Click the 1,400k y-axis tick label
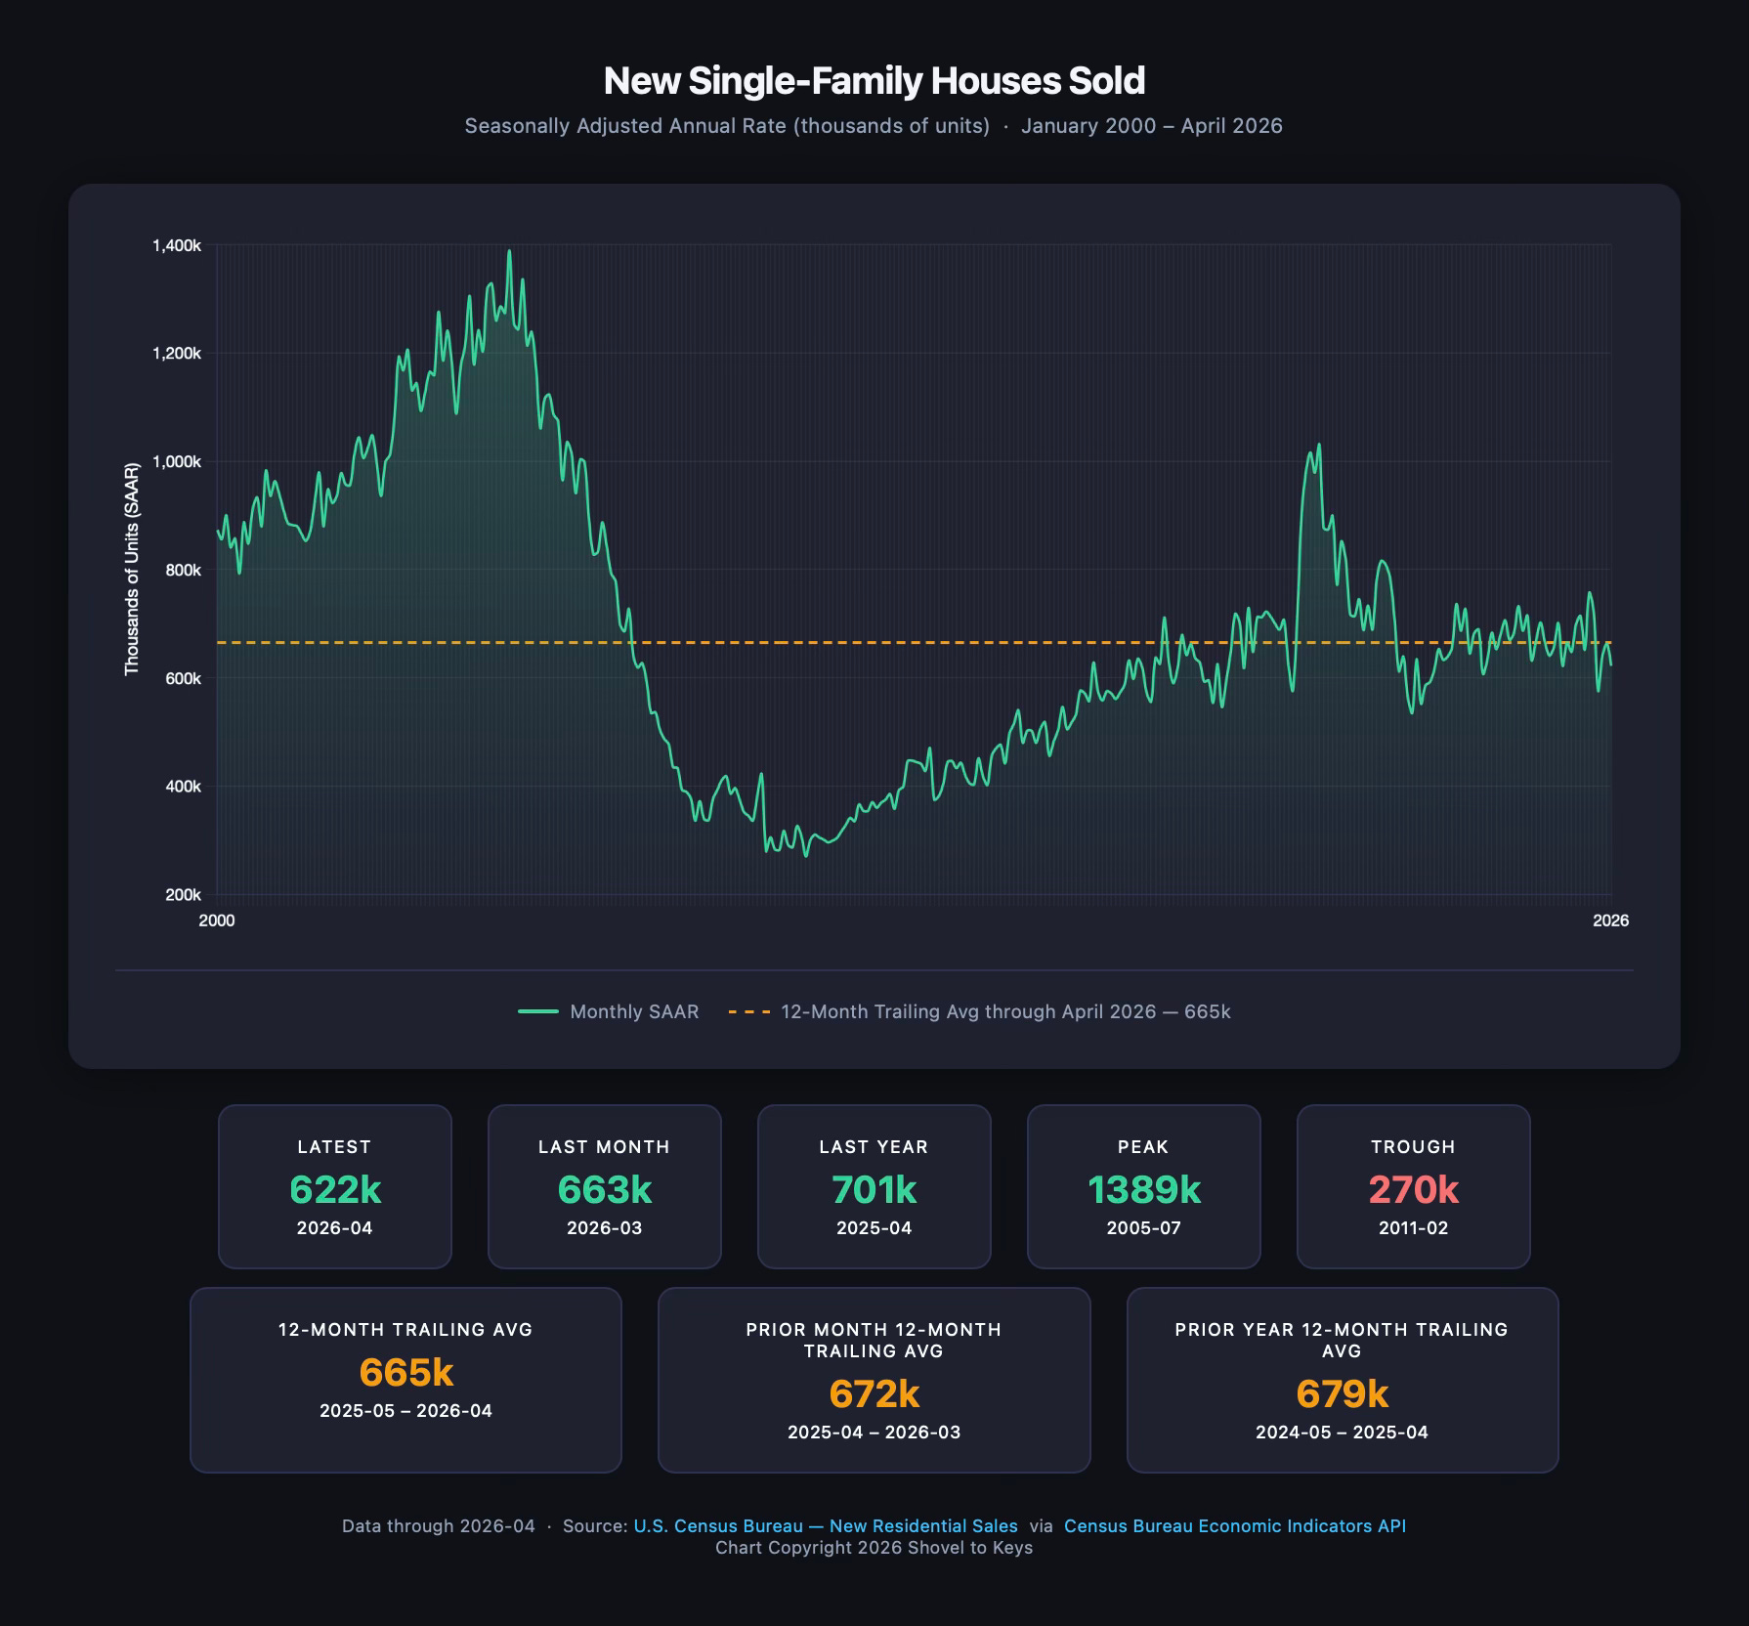 [x=177, y=245]
